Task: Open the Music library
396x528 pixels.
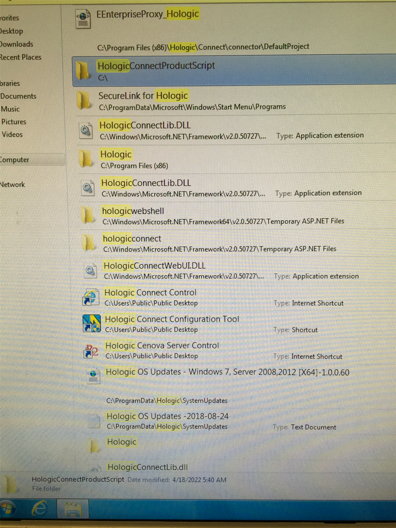Action: [10, 109]
